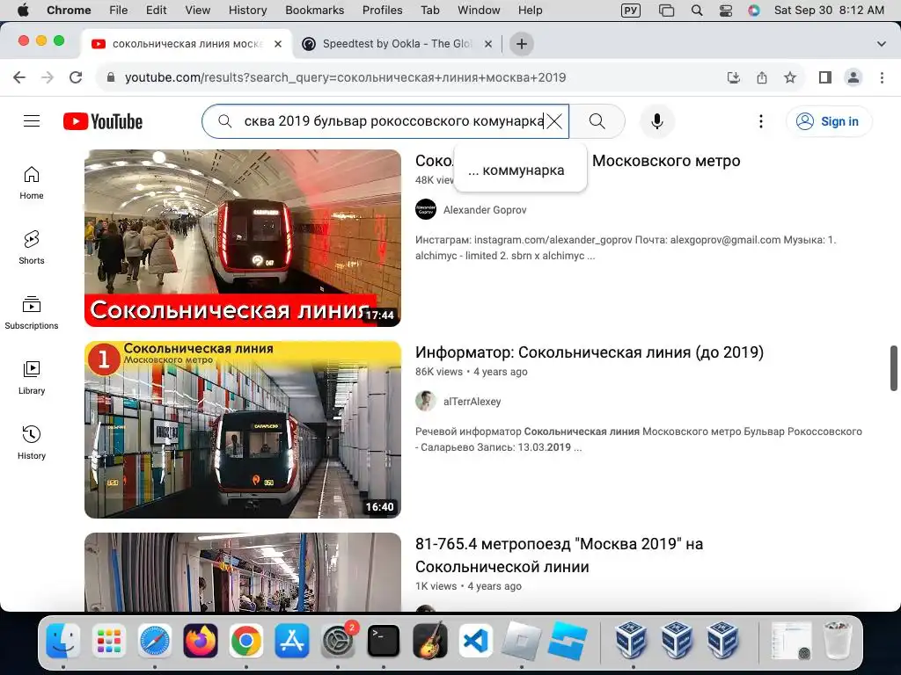Image resolution: width=901 pixels, height=675 pixels.
Task: Switch the РУ keyboard input source
Action: coord(630,10)
